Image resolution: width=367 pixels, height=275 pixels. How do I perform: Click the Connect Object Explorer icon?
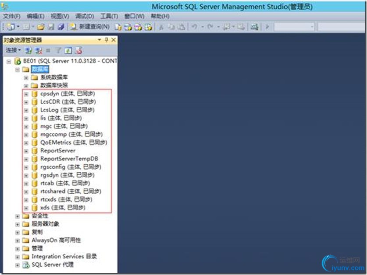coord(29,50)
